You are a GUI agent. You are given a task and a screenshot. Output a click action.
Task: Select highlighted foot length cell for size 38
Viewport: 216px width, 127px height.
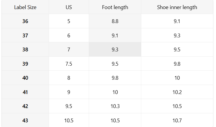[x=115, y=50]
